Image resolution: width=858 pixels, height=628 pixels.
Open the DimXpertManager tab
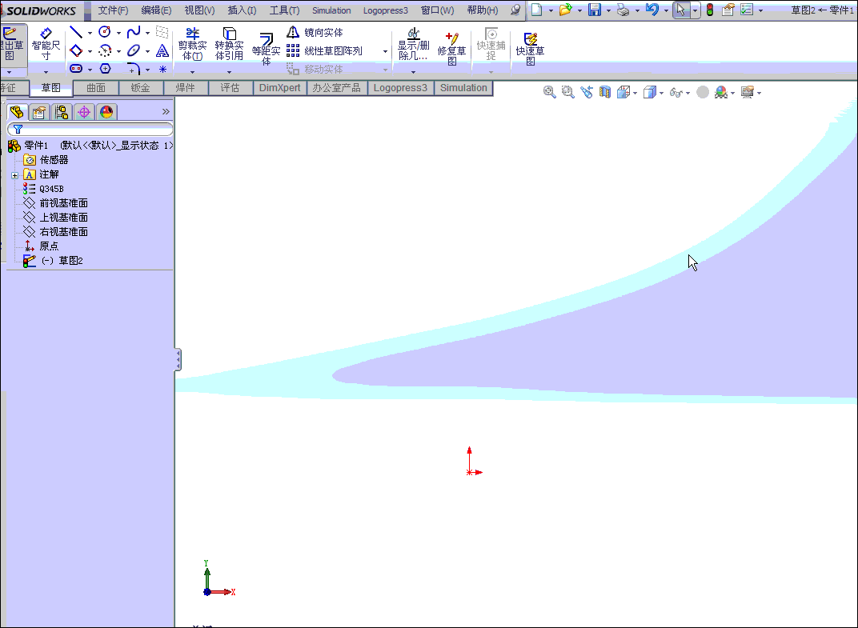point(84,112)
